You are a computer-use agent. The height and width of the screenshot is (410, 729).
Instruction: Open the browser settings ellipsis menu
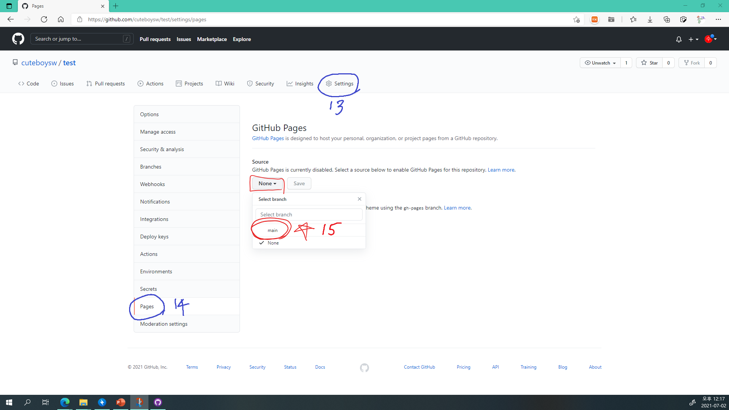(718, 19)
